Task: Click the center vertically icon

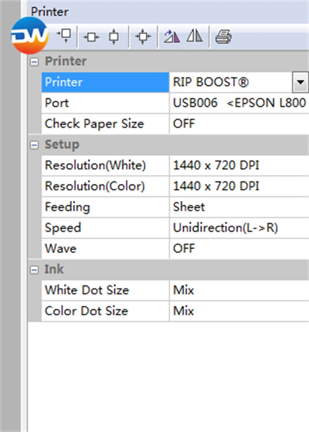Action: coord(114,35)
